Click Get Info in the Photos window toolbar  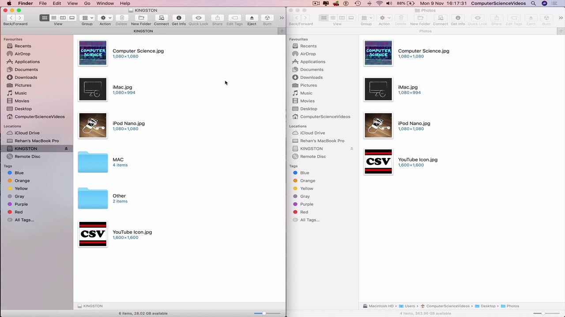[x=458, y=18]
